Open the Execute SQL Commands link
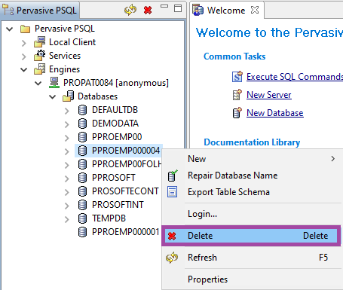This screenshot has height=290, width=343. click(295, 77)
